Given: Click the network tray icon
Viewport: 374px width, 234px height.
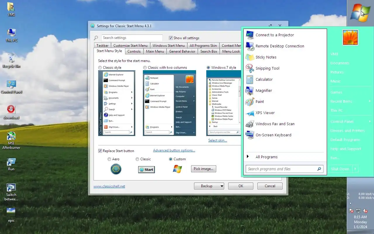Looking at the screenshot, I should coord(358,211).
